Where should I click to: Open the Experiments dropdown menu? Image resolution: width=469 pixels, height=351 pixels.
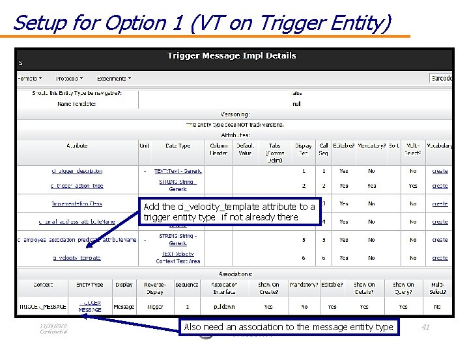[x=114, y=79]
